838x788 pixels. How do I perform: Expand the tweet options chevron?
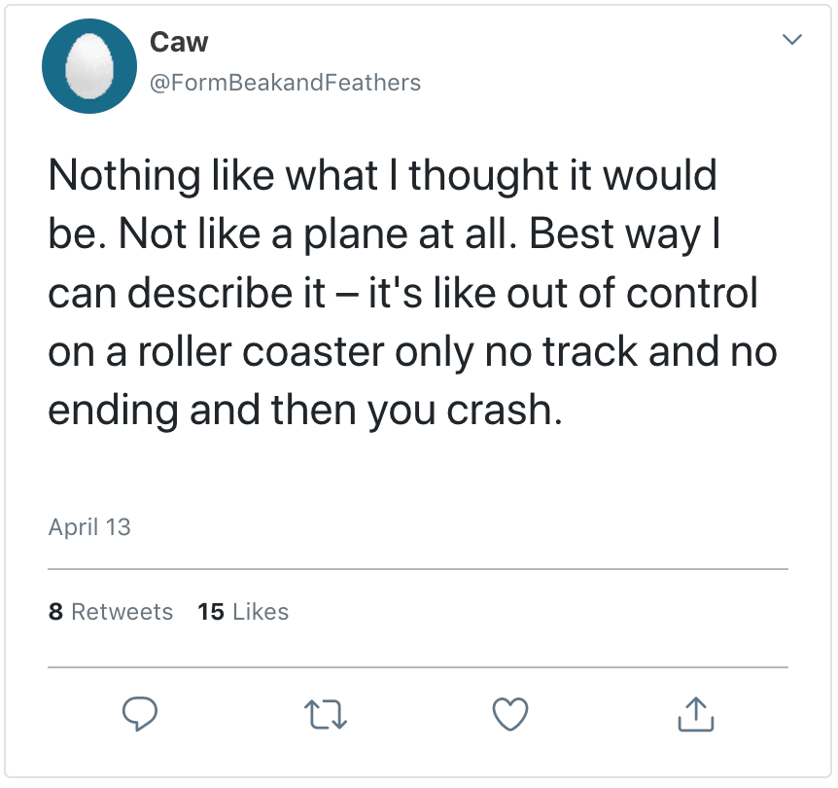click(x=792, y=40)
